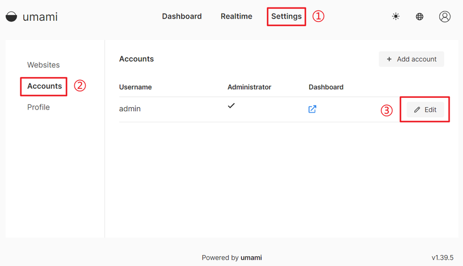Click the Edit button for admin
This screenshot has width=463, height=266.
point(425,110)
